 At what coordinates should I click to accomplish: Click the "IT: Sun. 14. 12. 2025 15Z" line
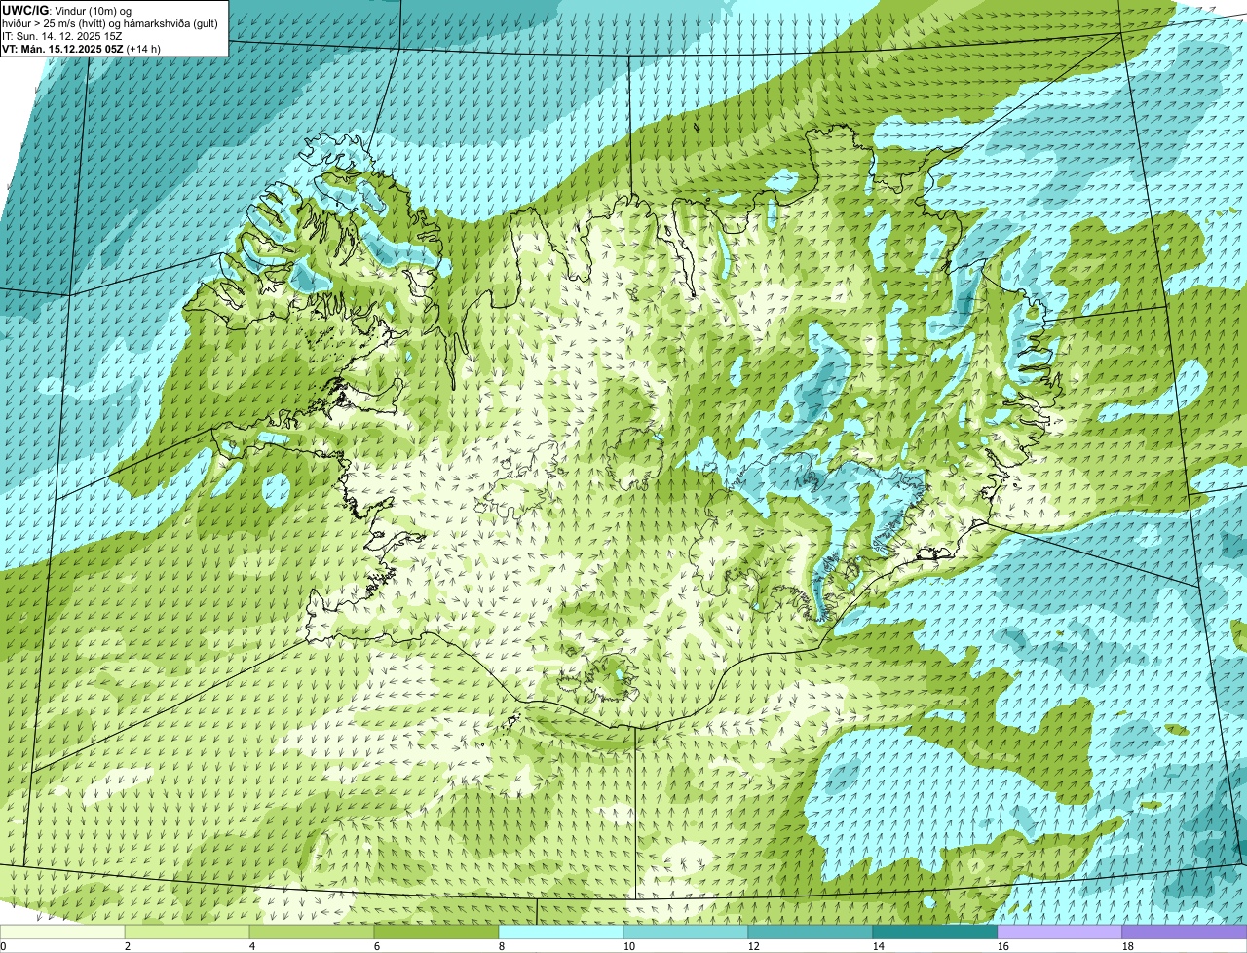(62, 36)
